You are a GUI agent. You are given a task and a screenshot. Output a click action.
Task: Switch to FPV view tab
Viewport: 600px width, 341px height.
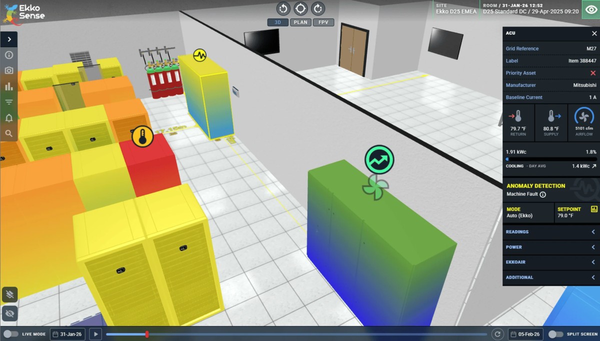click(323, 22)
